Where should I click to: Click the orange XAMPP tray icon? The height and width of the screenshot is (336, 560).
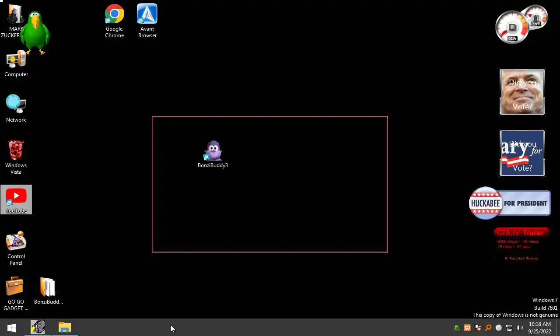(467, 328)
